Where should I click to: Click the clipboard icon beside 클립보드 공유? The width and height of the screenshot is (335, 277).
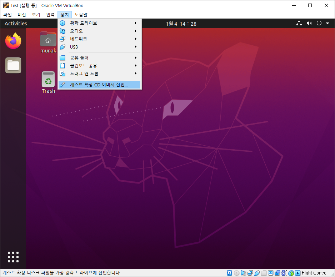click(x=62, y=66)
